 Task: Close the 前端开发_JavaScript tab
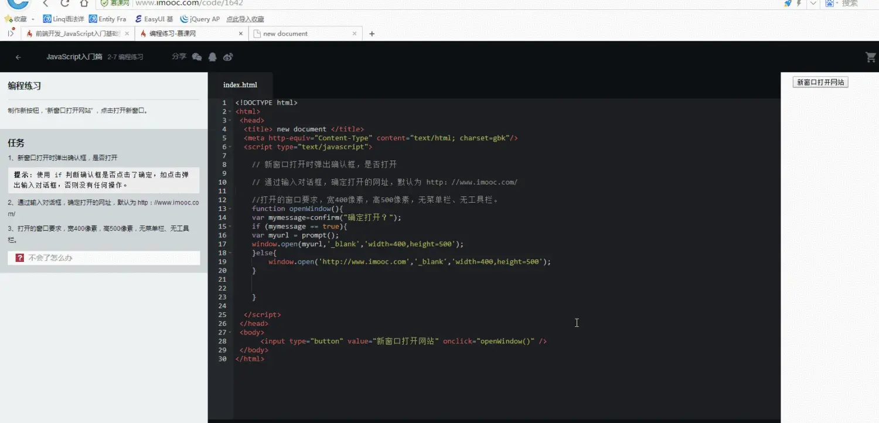(127, 34)
